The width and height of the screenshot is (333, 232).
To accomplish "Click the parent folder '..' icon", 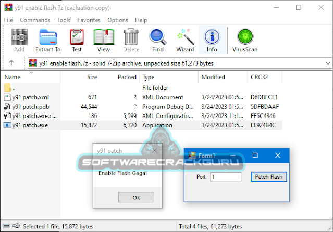I will [7, 87].
